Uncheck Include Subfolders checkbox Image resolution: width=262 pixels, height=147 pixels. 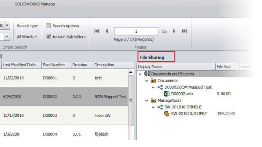click(x=48, y=37)
